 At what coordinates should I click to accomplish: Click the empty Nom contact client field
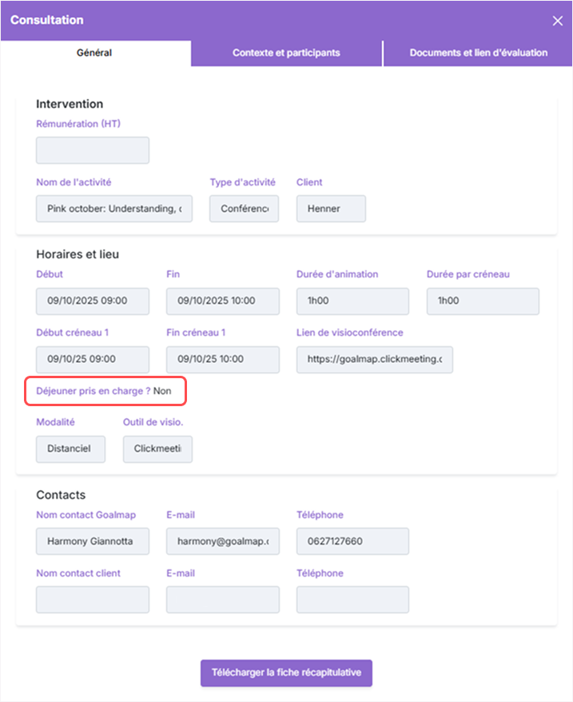point(93,600)
